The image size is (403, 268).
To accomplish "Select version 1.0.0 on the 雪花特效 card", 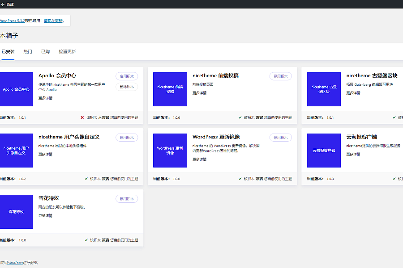I will [22, 240].
